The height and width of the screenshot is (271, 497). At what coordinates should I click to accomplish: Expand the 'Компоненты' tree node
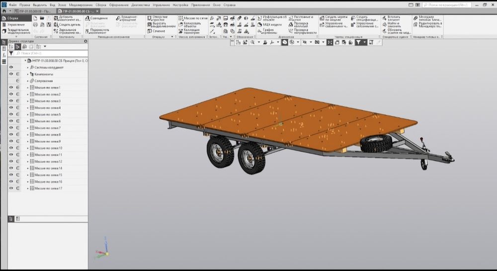tap(27, 74)
